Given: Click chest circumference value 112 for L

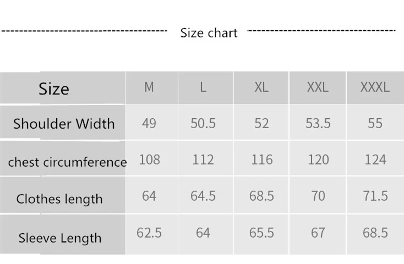Looking at the screenshot, I should [203, 159].
